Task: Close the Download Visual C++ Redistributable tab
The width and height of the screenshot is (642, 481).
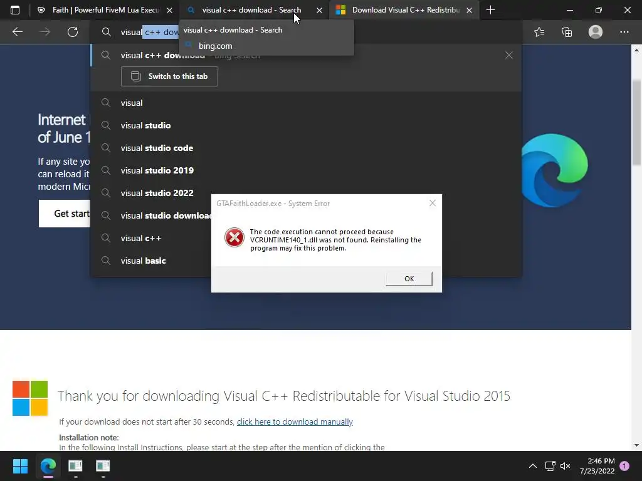Action: (x=469, y=10)
